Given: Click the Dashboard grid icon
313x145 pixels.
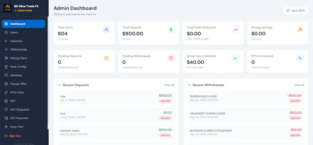Looking at the screenshot, I should (6, 24).
